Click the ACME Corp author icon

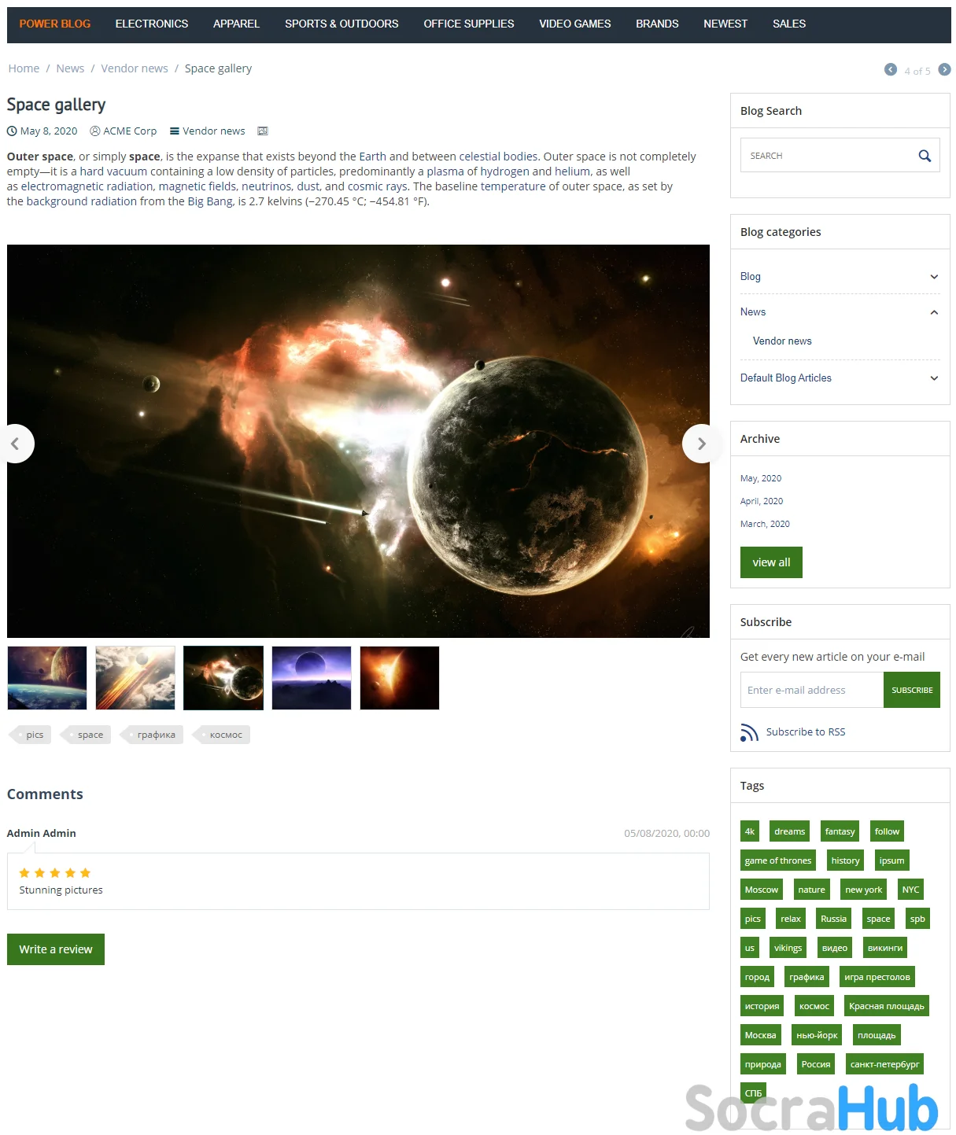pyautogui.click(x=95, y=131)
